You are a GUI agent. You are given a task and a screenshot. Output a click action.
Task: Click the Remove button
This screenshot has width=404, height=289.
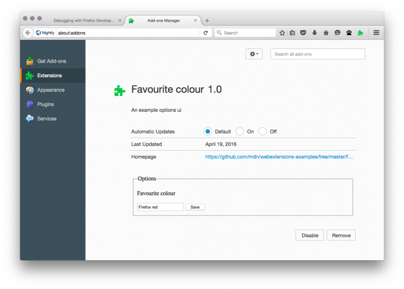[341, 235]
